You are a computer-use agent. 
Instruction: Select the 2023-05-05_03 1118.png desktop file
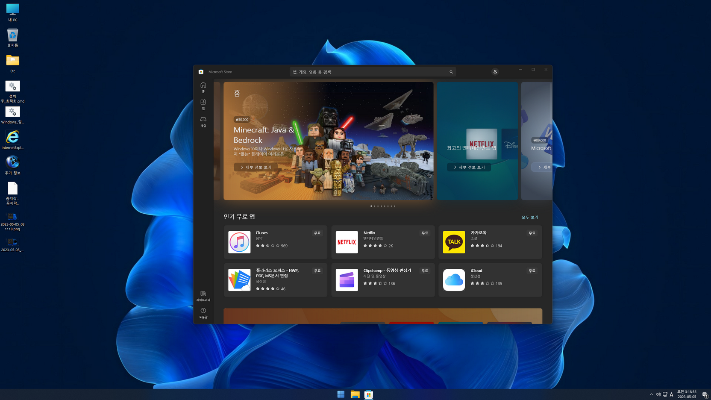12,221
